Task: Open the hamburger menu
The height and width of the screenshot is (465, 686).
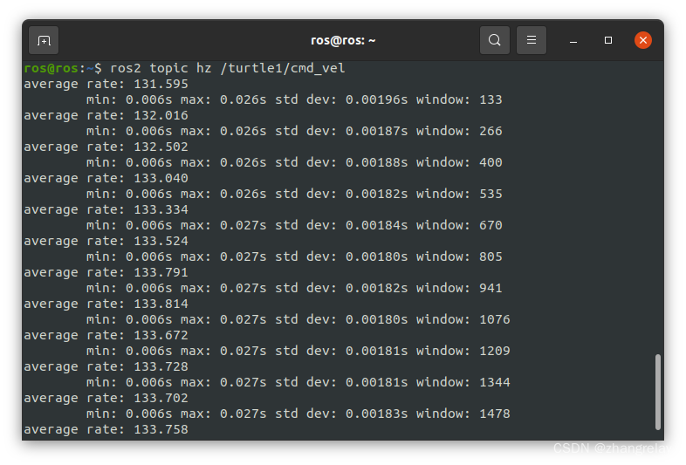Action: pos(532,40)
